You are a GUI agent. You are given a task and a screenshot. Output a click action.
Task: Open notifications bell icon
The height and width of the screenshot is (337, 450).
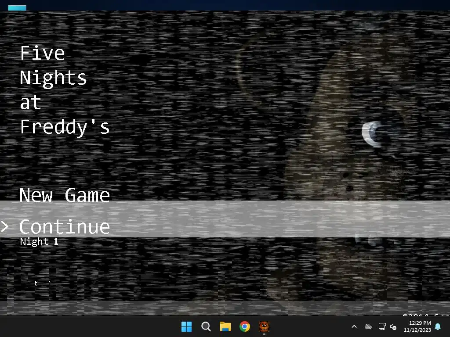[x=438, y=326]
